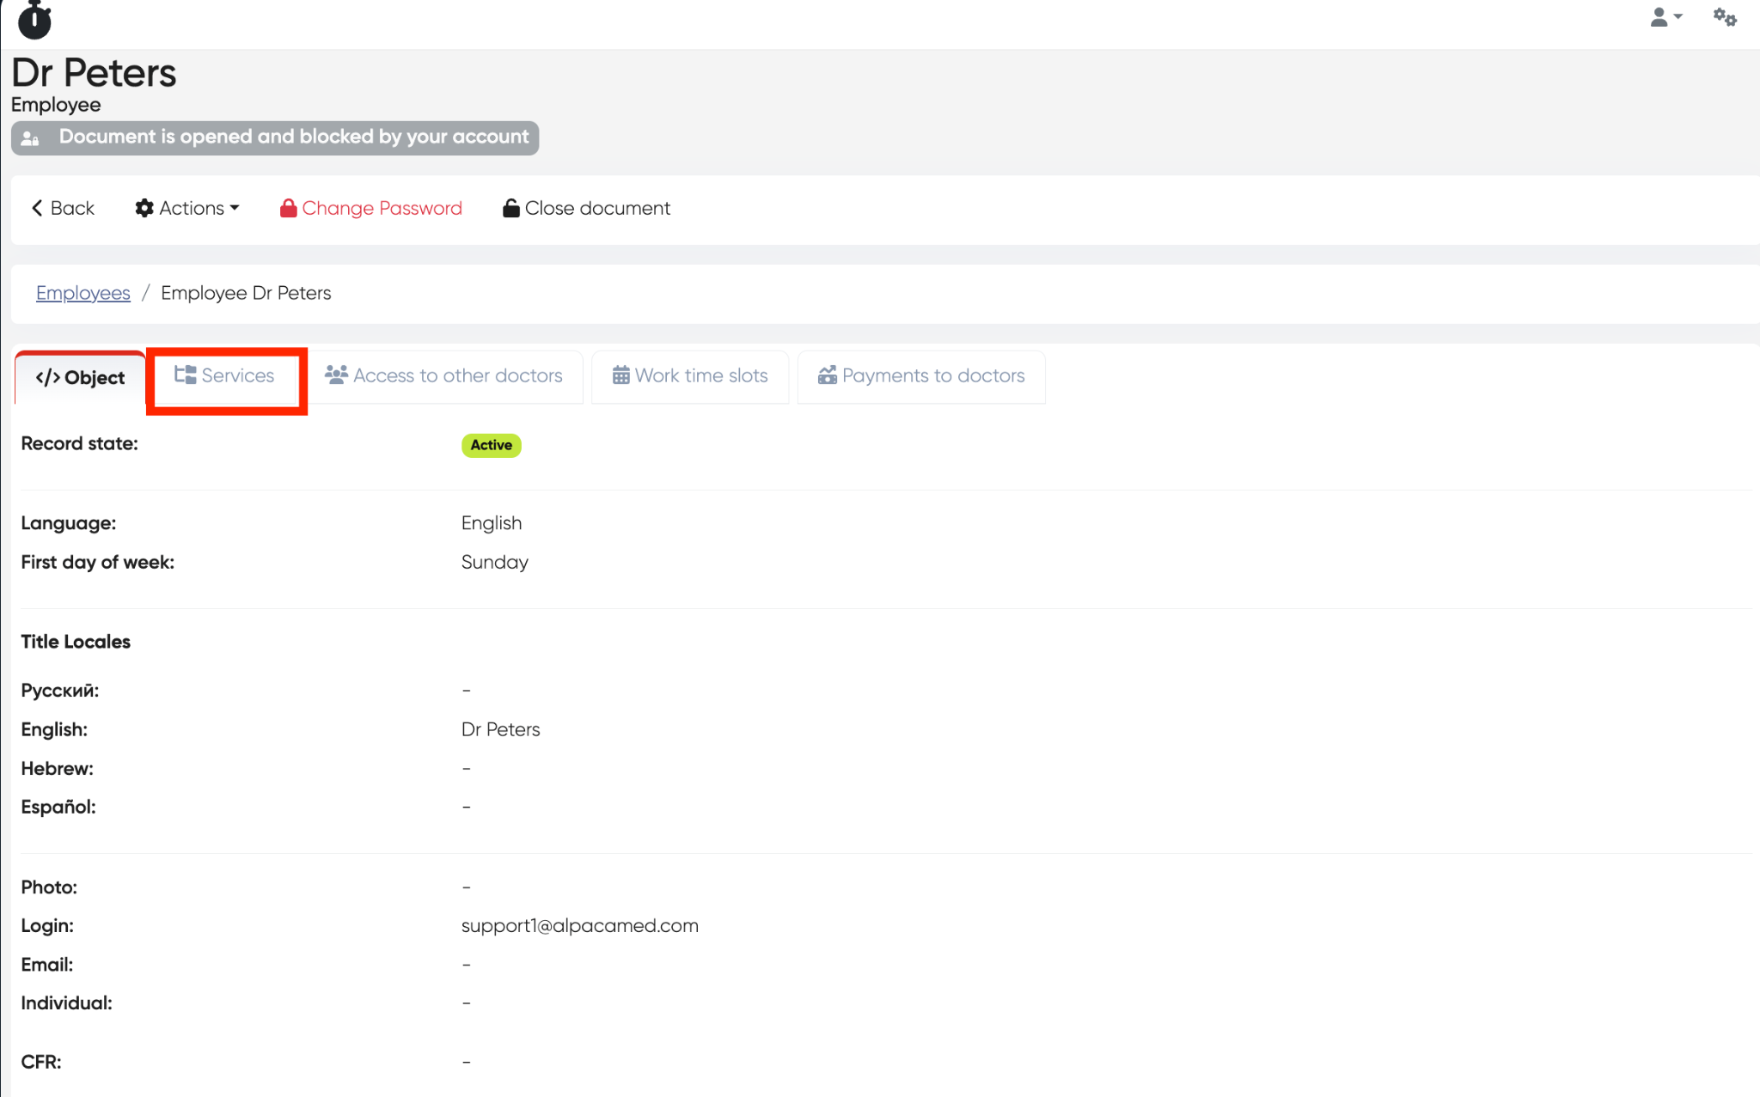Switch to the Services tab
This screenshot has height=1097, width=1760.
point(225,375)
